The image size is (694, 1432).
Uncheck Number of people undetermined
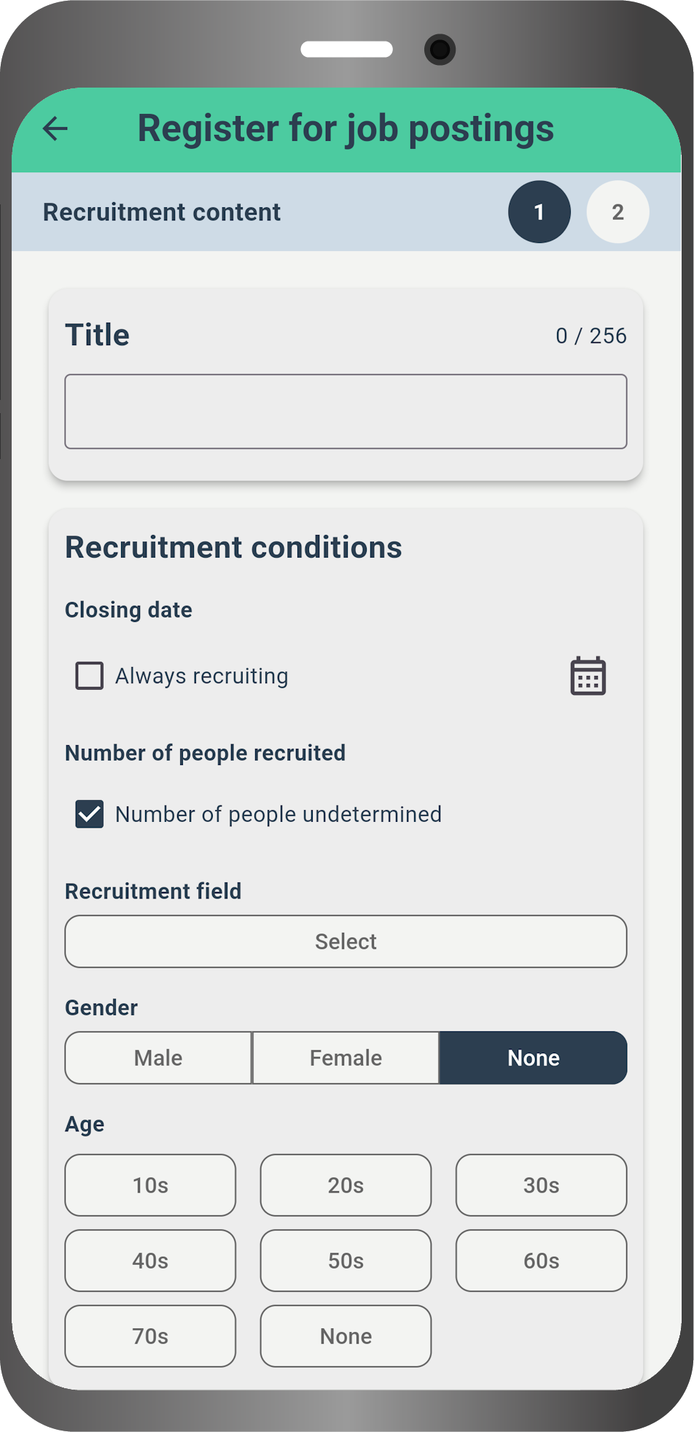coord(90,814)
